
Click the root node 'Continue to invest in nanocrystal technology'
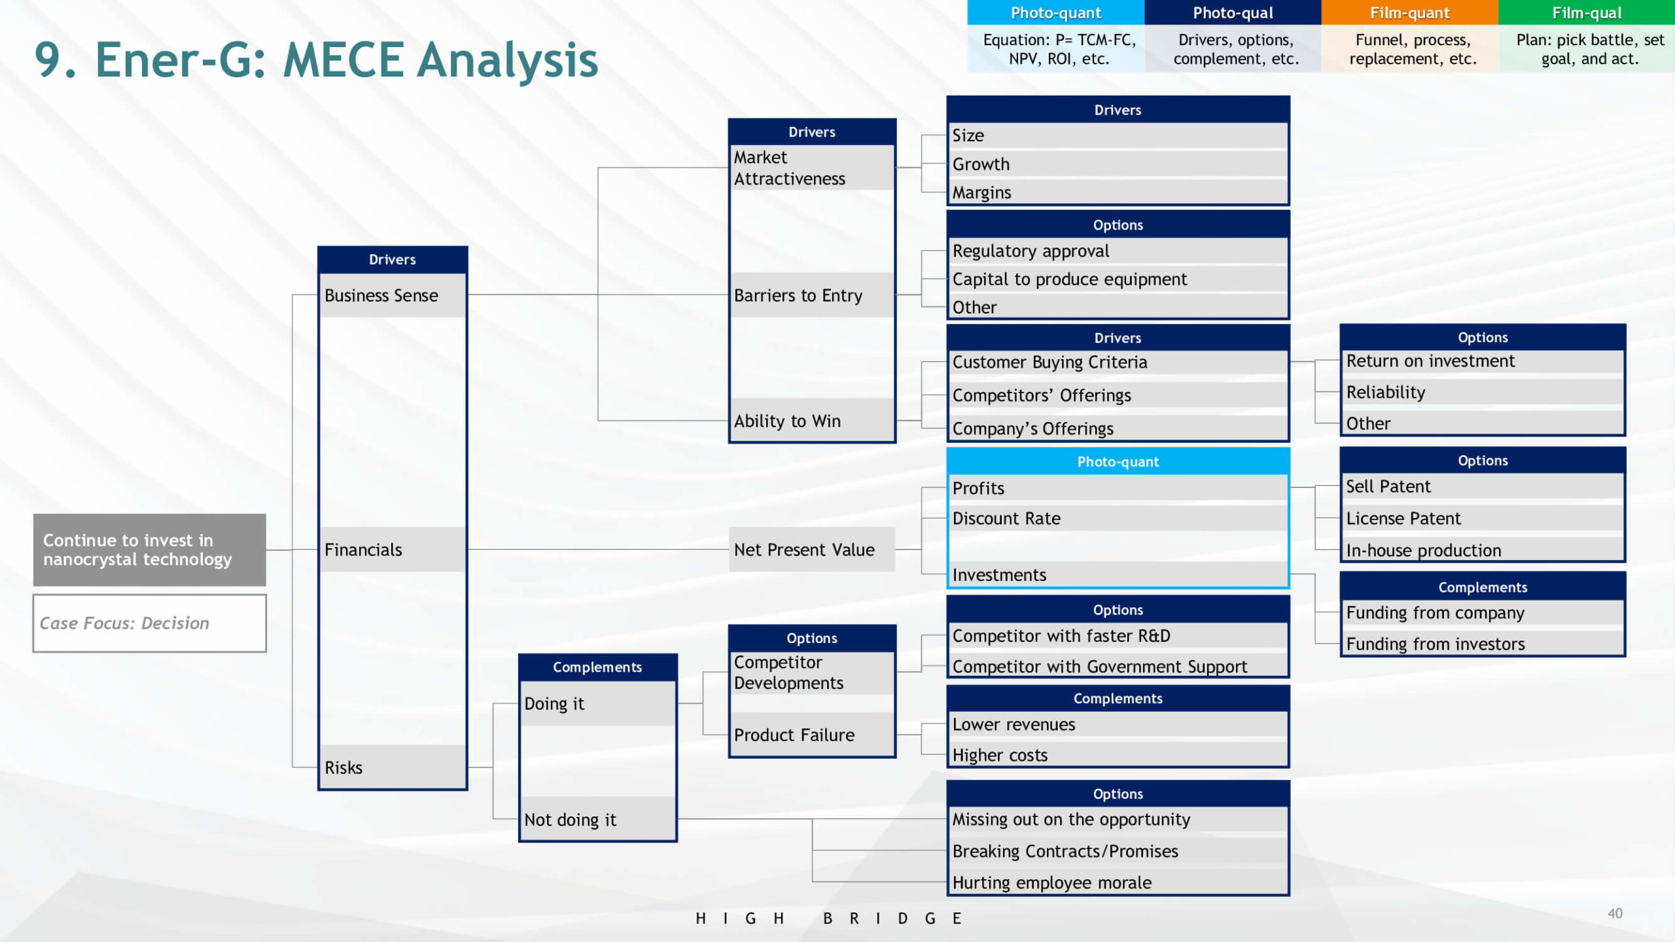pos(149,549)
